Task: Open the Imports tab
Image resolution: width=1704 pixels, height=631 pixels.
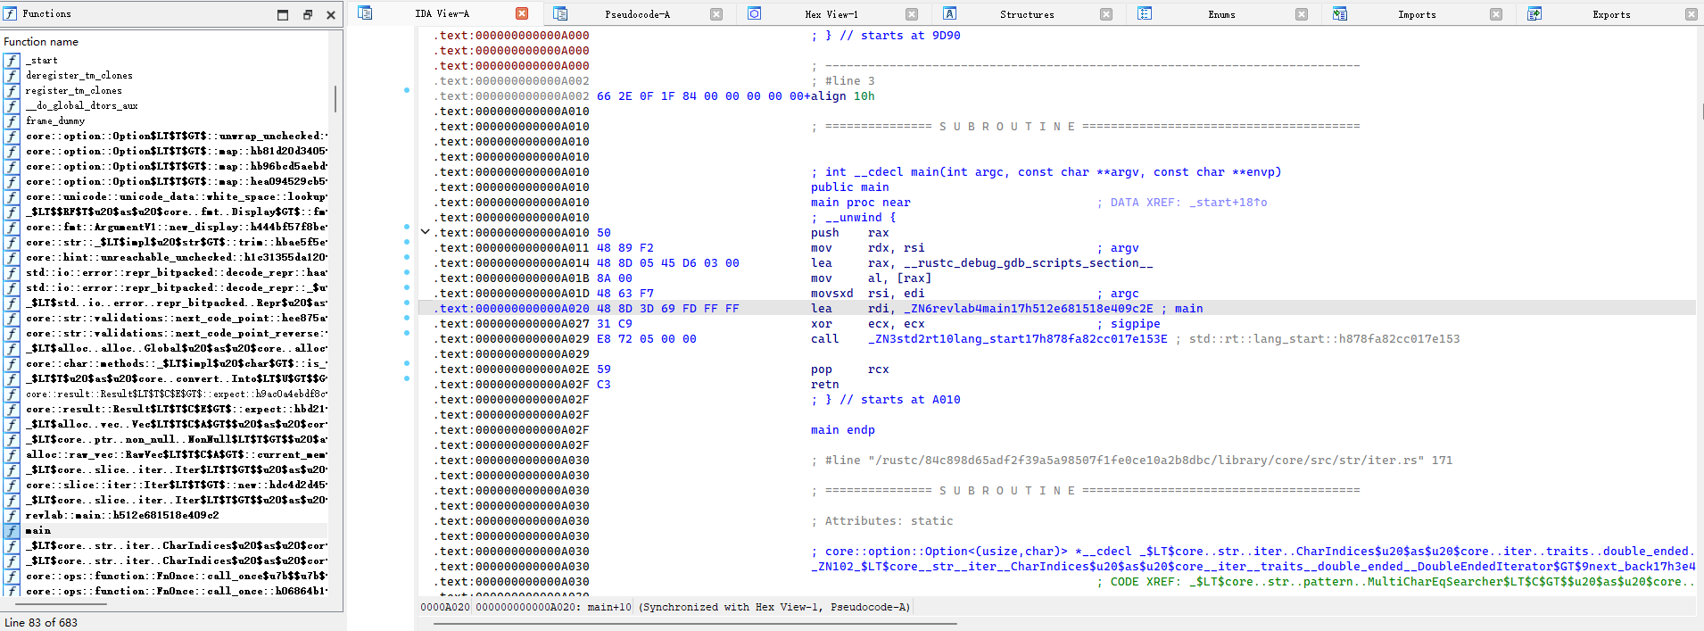Action: (1417, 14)
